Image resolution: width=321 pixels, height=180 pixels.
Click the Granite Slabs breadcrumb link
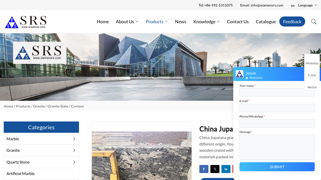tap(58, 106)
